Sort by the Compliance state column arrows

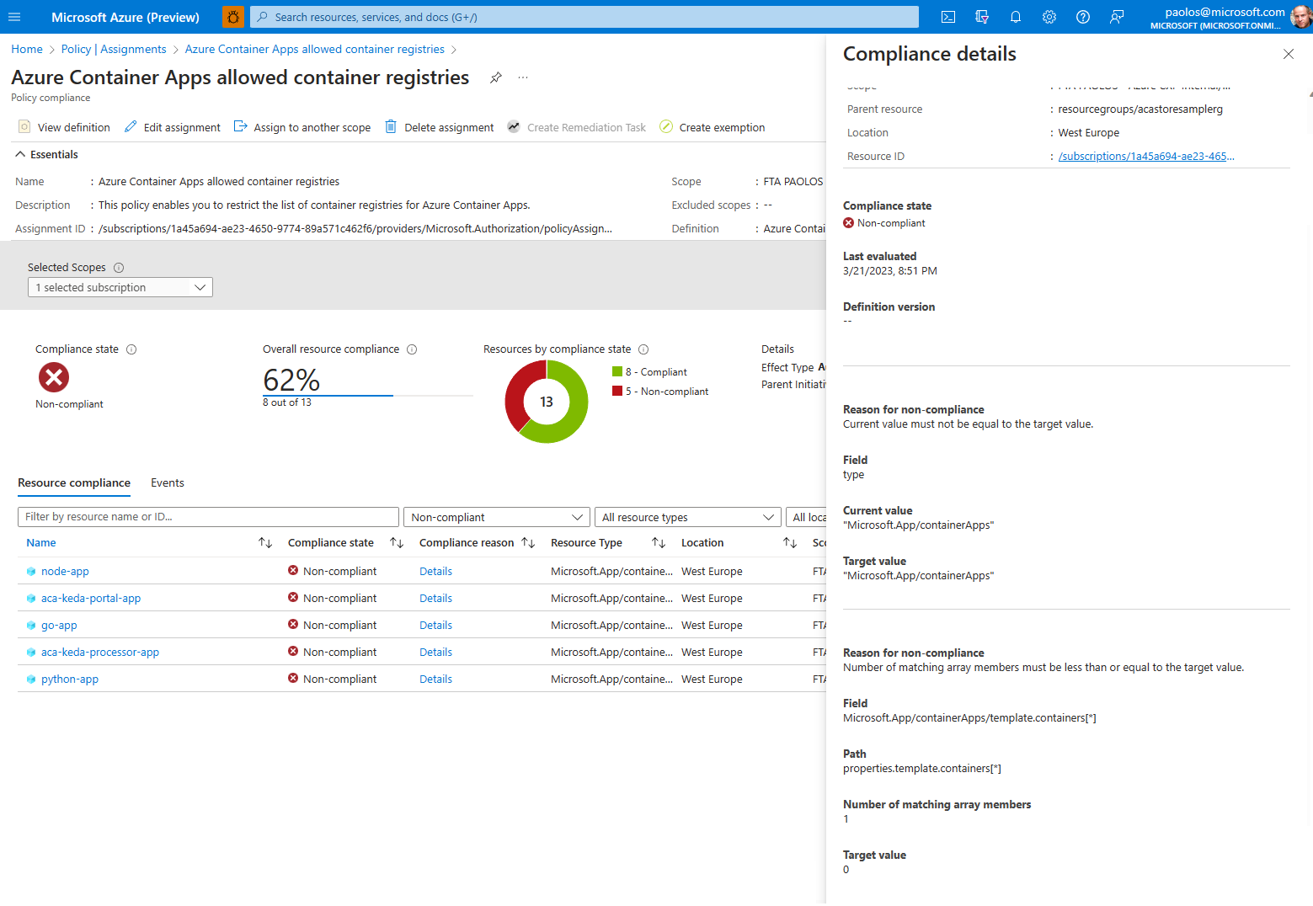click(397, 543)
